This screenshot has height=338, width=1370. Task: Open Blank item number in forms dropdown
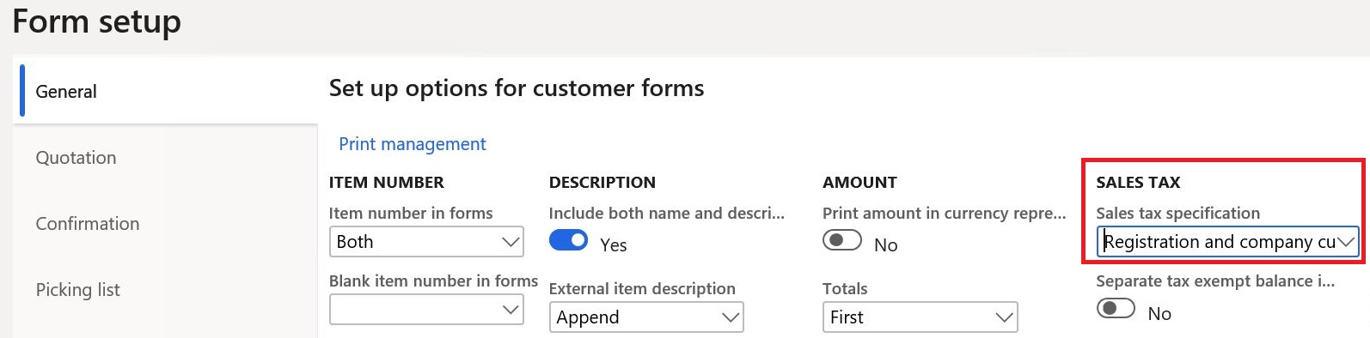click(426, 310)
